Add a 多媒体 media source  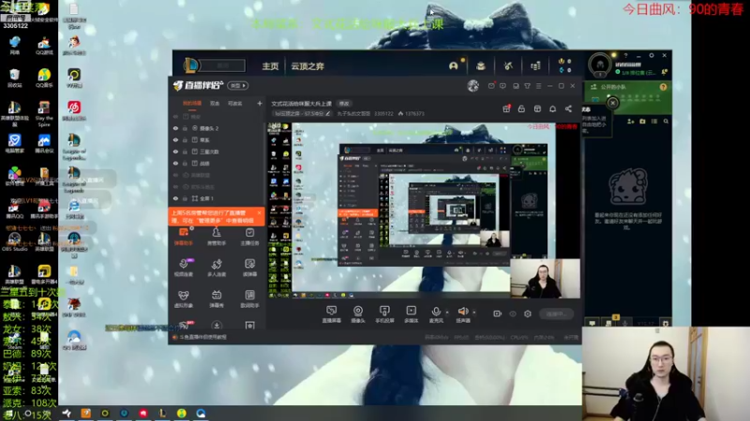tap(411, 314)
